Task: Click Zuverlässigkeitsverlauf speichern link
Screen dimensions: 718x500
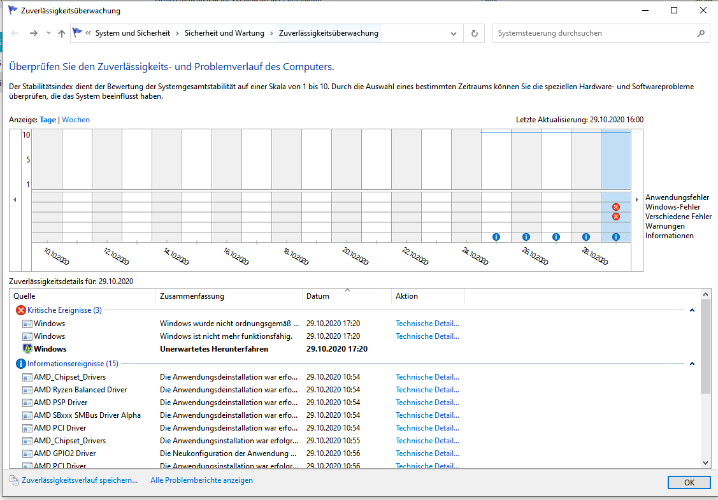Action: [x=80, y=480]
